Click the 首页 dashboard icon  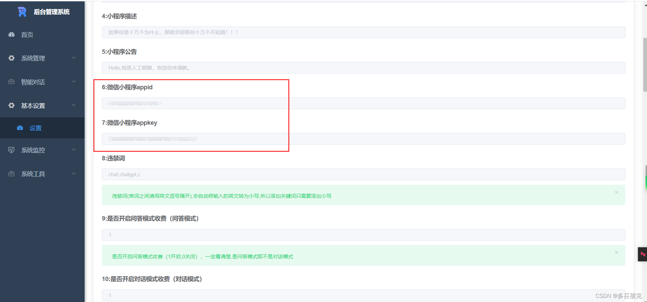click(12, 34)
